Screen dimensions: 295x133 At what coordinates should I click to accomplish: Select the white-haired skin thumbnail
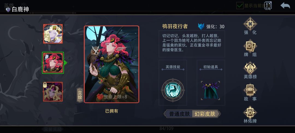click(53, 34)
